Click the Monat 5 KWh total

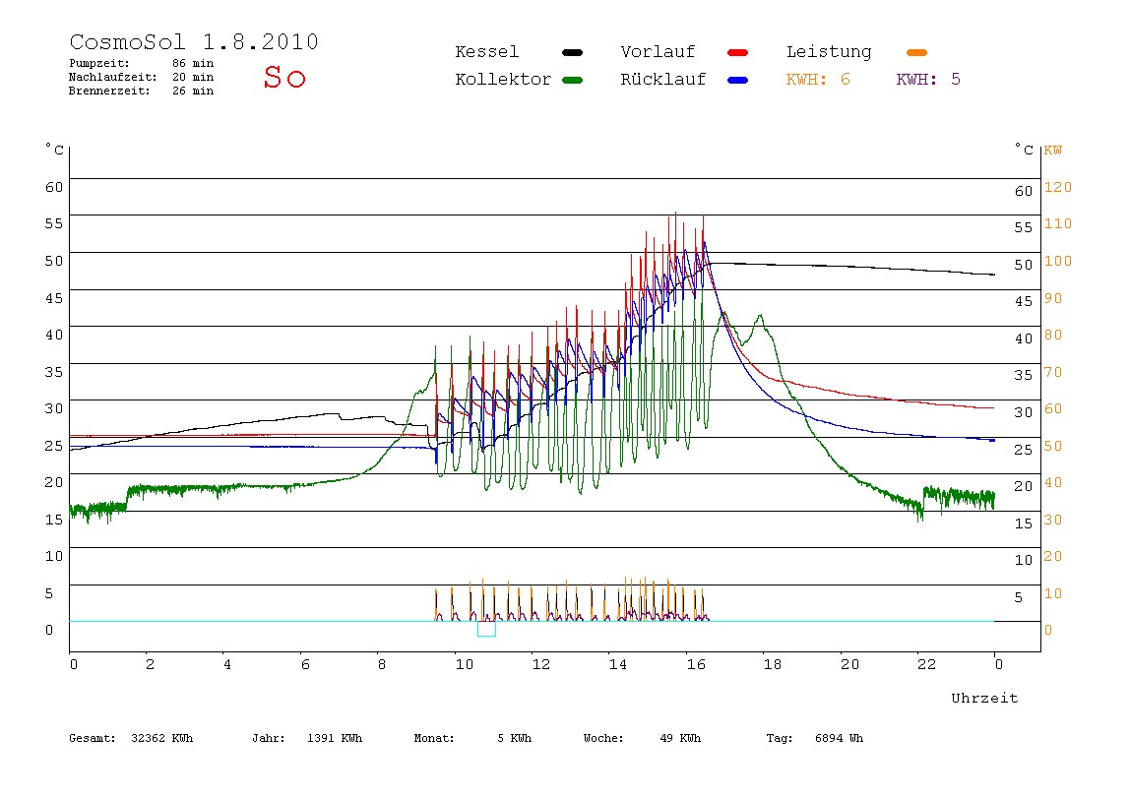pos(472,738)
